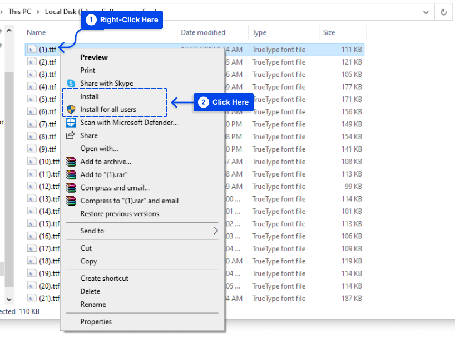
Task: Click the 99 KB size of (12).ttf
Action: coord(353,186)
